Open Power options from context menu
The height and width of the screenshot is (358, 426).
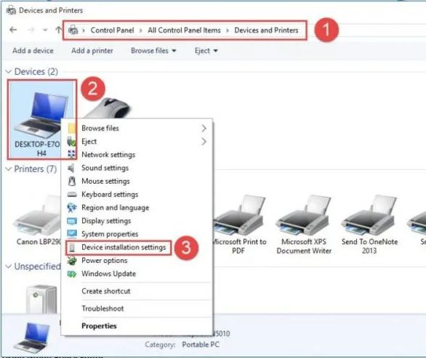point(137,261)
